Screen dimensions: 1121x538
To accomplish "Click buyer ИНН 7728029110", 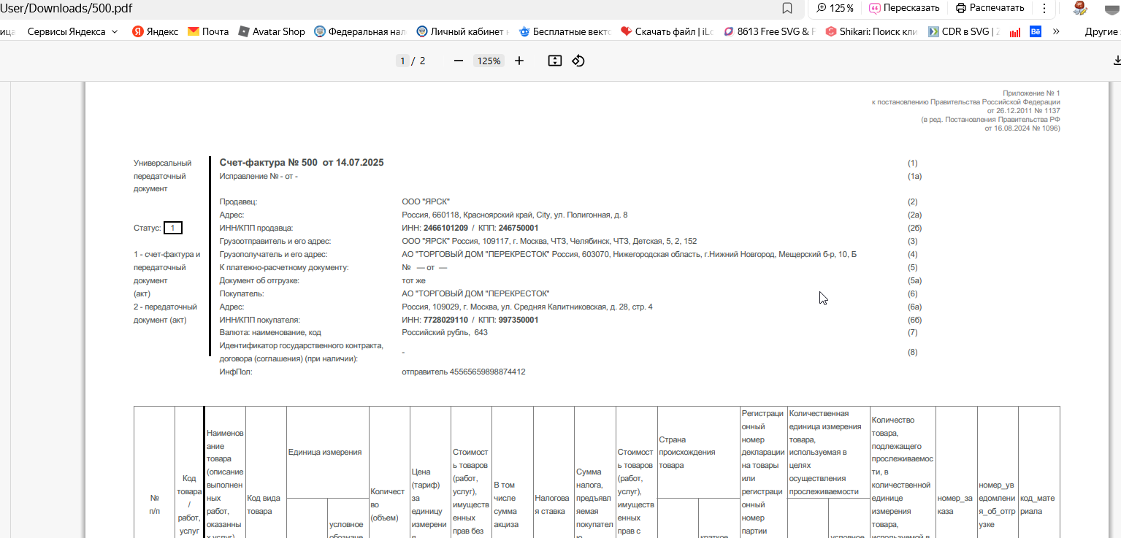I will (445, 320).
